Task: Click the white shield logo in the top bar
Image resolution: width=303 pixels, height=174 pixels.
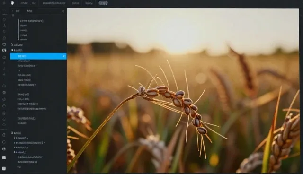Action: (12, 3)
